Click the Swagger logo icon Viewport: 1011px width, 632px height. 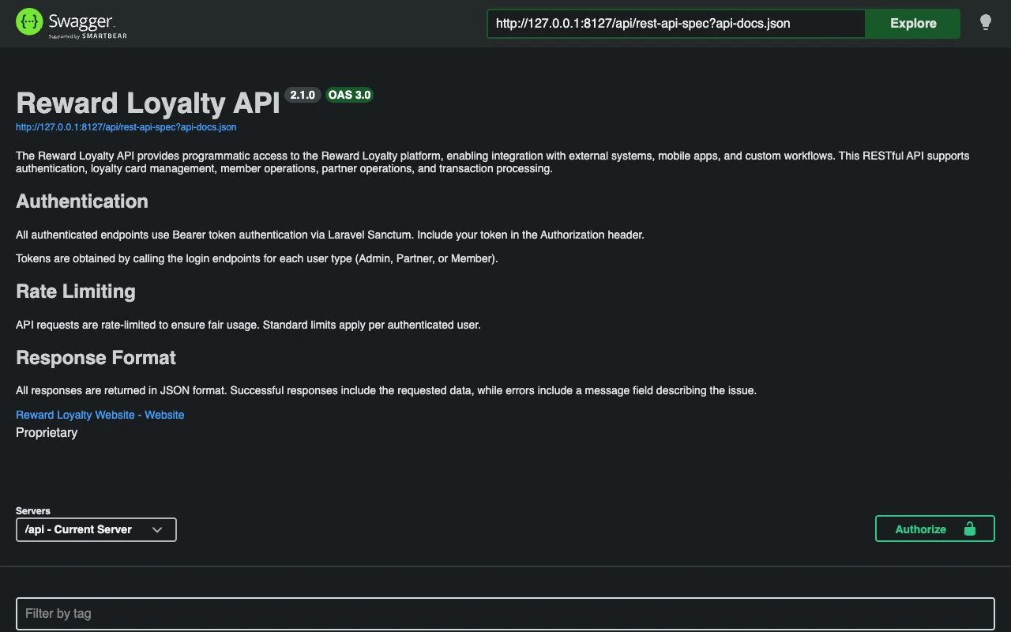29,22
